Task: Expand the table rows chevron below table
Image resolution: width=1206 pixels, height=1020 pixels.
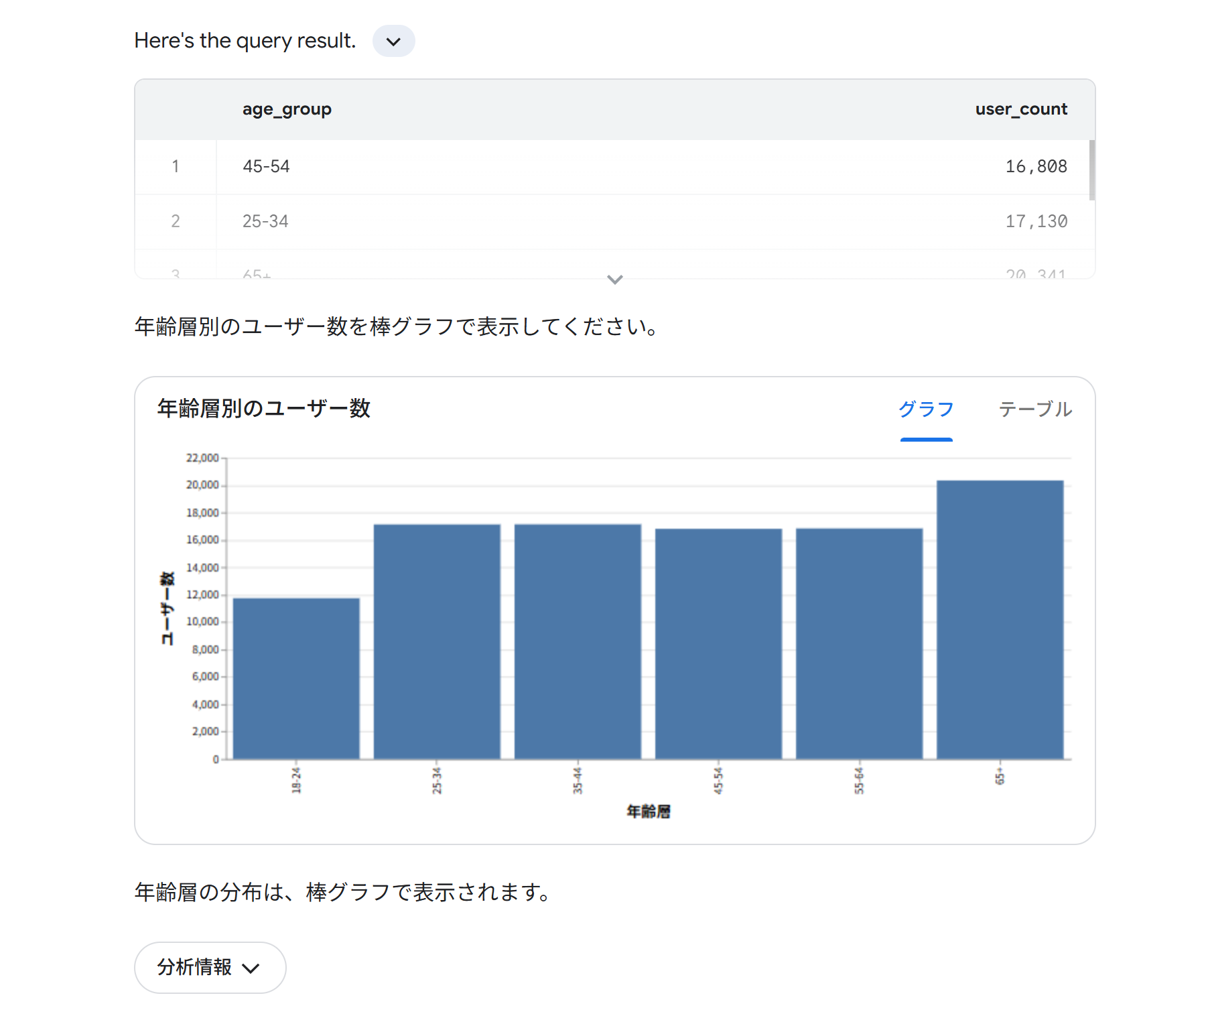Action: (x=614, y=279)
